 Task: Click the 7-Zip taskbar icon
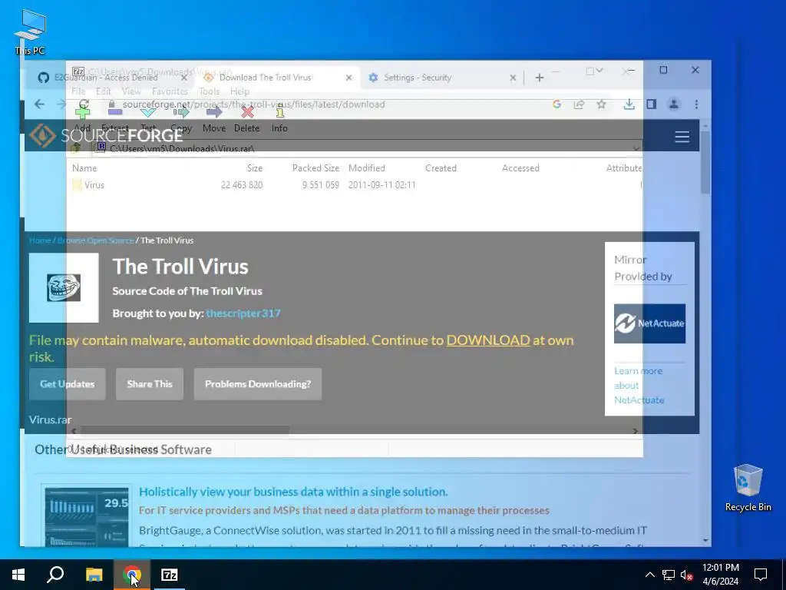coord(169,575)
